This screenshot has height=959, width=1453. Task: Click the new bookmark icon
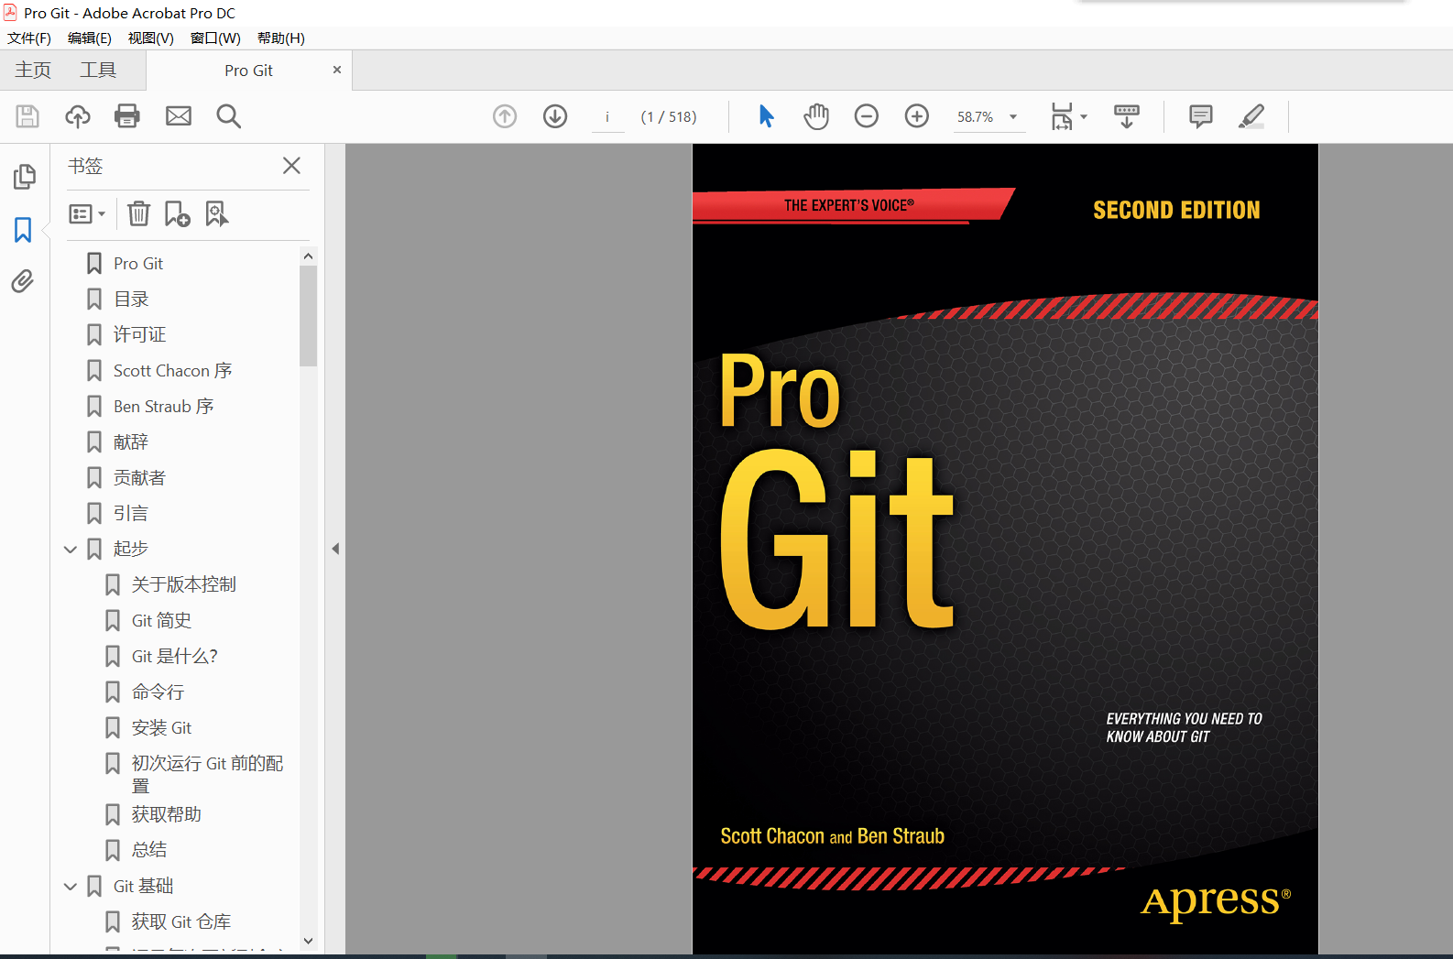(x=177, y=213)
